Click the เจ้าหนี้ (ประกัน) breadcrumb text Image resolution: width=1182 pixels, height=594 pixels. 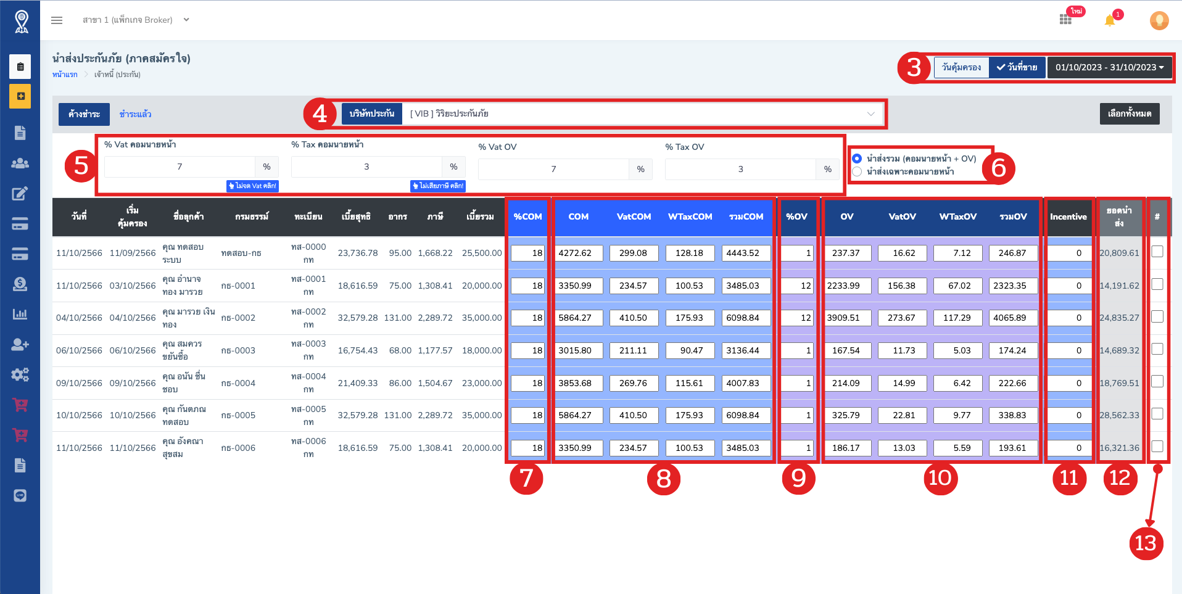pyautogui.click(x=117, y=75)
